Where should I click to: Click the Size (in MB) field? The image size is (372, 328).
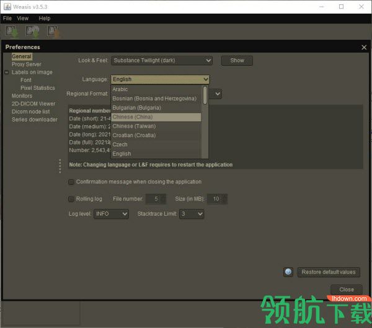pos(217,199)
